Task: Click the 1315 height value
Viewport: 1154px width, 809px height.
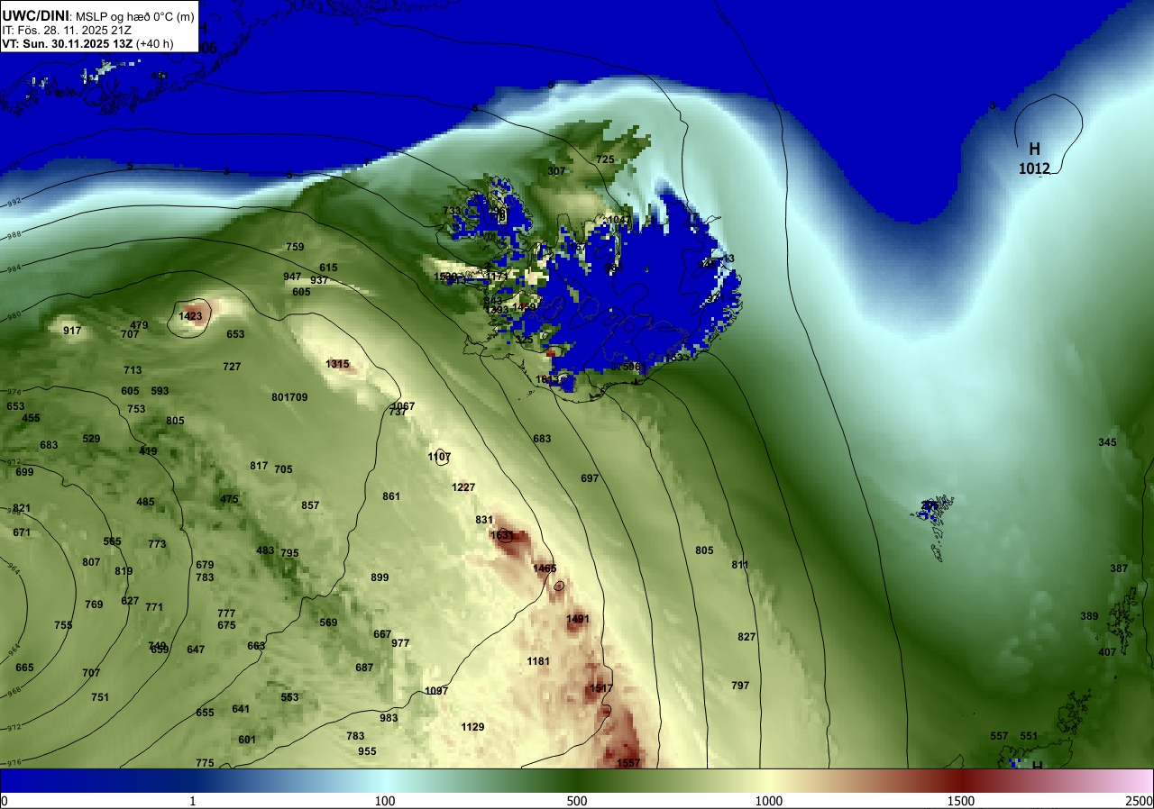Action: click(338, 364)
